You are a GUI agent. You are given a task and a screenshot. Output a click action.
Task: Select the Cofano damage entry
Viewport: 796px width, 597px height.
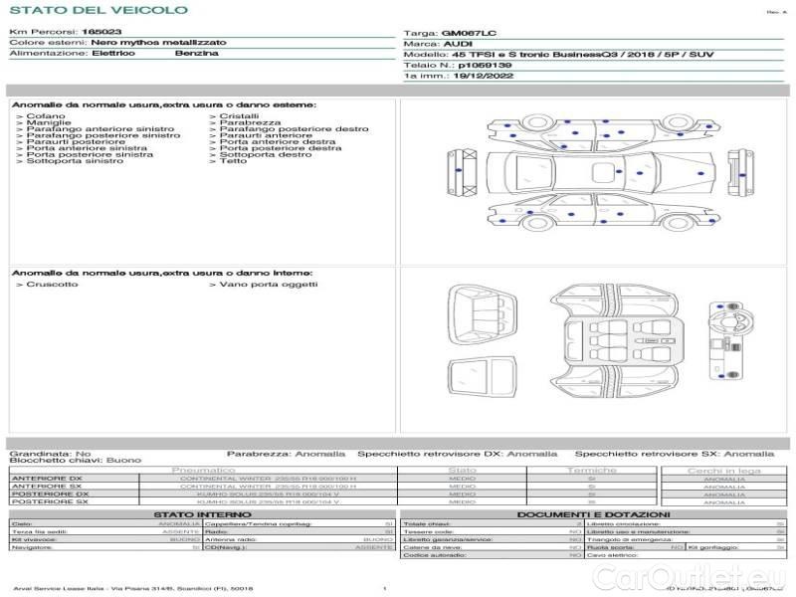[42, 116]
